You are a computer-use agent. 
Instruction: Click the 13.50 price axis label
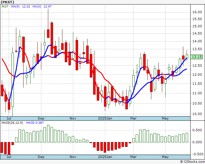(x=197, y=49)
